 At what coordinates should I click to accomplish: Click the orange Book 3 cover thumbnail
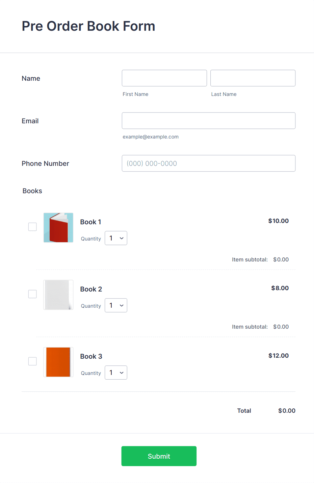click(x=58, y=362)
